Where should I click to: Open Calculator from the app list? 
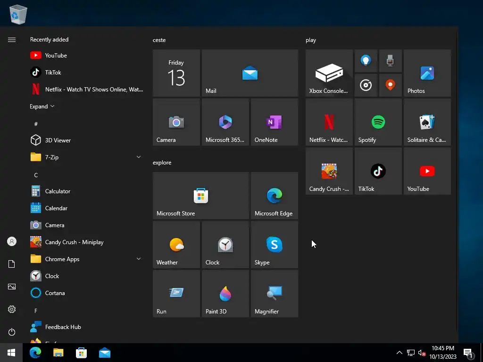pyautogui.click(x=86, y=191)
